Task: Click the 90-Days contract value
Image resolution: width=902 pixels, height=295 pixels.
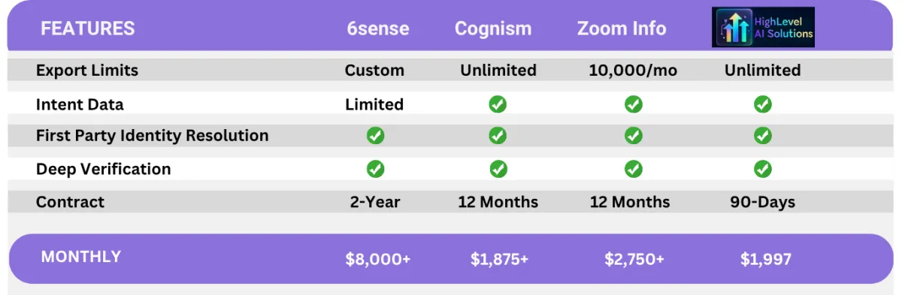Action: click(762, 203)
